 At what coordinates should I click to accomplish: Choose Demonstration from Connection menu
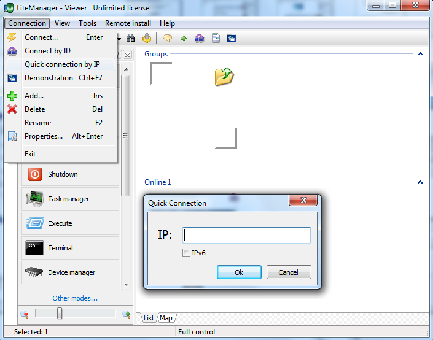pos(60,78)
